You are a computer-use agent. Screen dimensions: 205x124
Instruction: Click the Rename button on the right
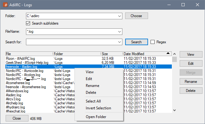tap(191, 82)
